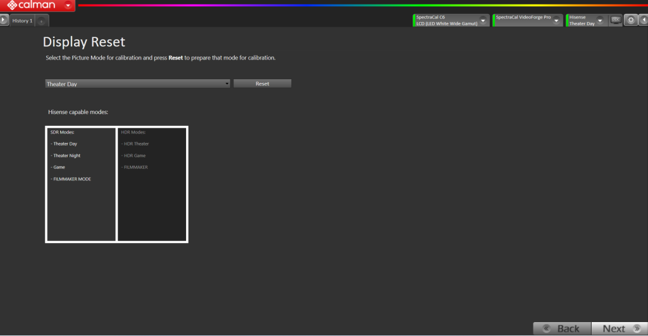This screenshot has height=336, width=648.
Task: Open Theater Day picture mode combo box
Action: pos(137,84)
